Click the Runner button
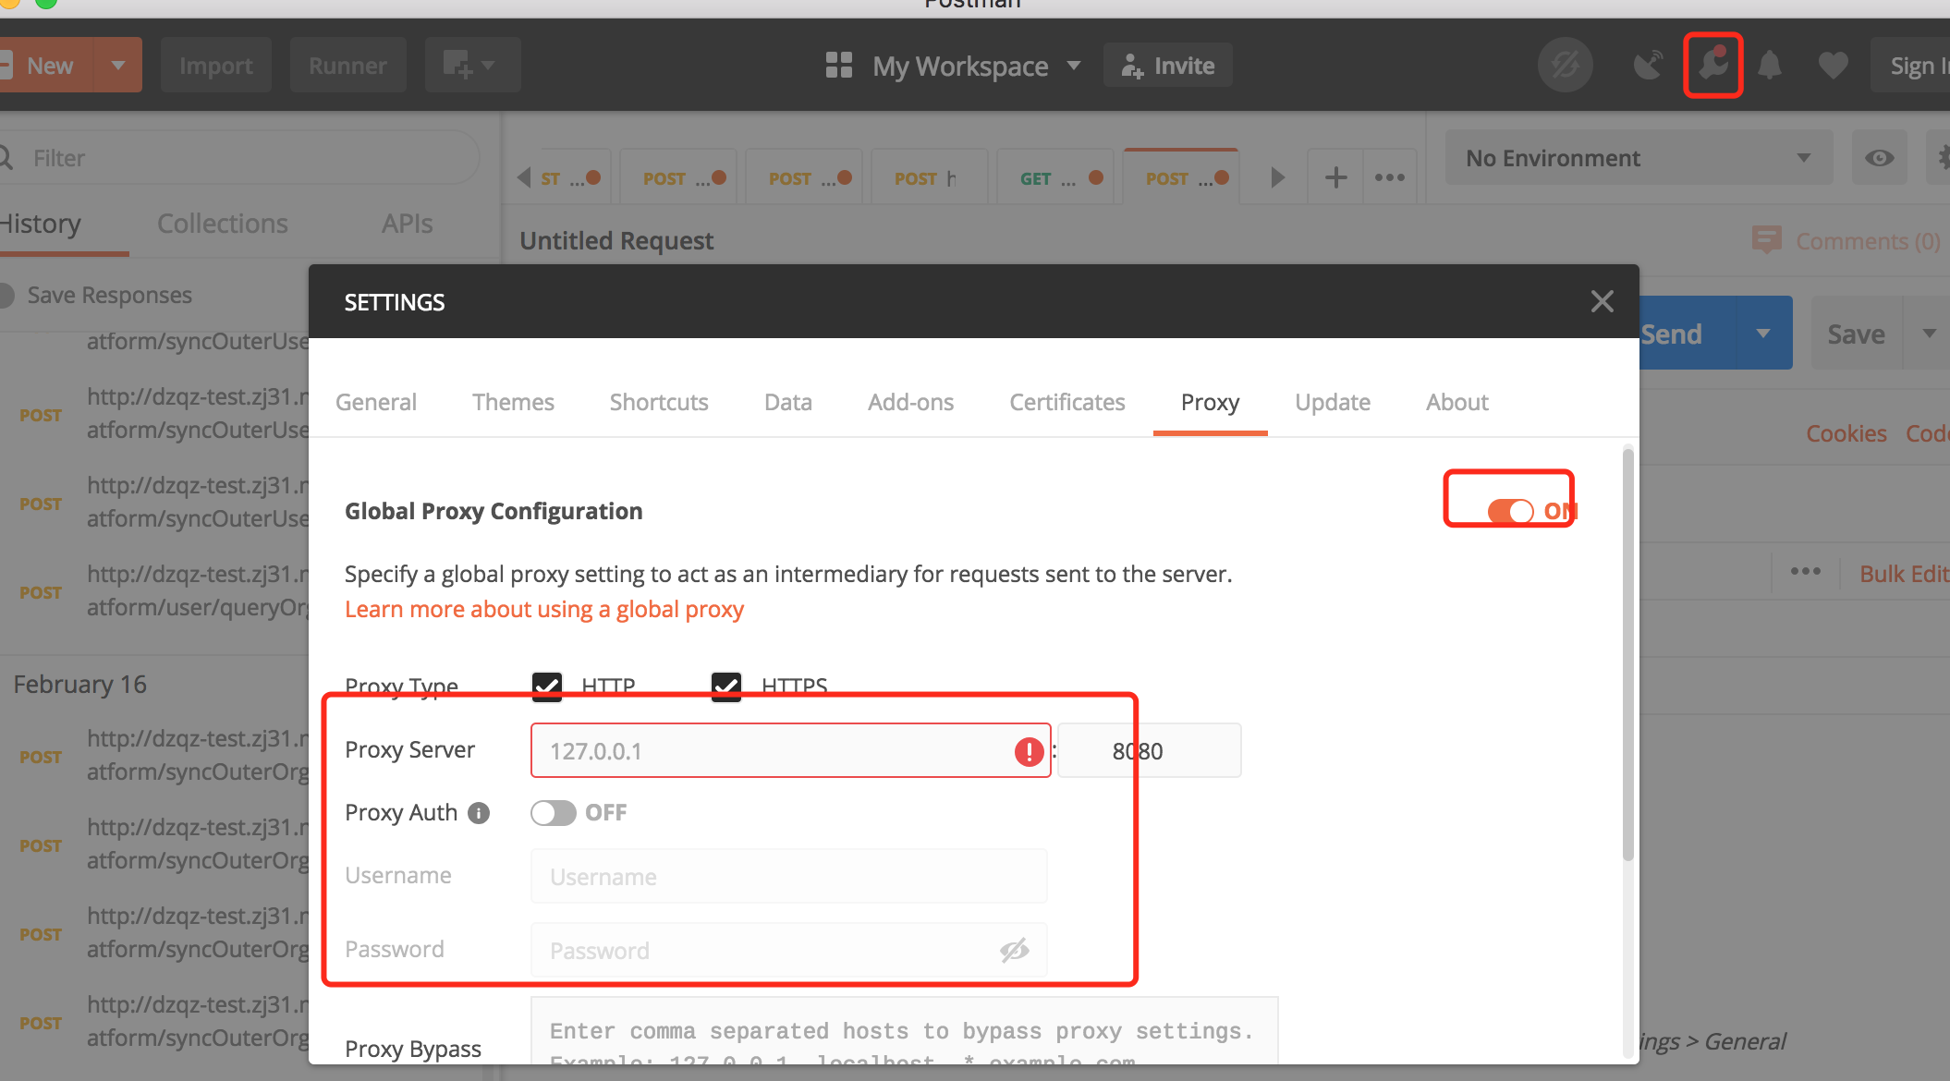The width and height of the screenshot is (1950, 1081). [x=347, y=65]
